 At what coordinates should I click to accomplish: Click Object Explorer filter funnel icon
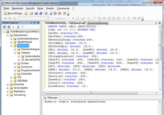coord(22,27)
